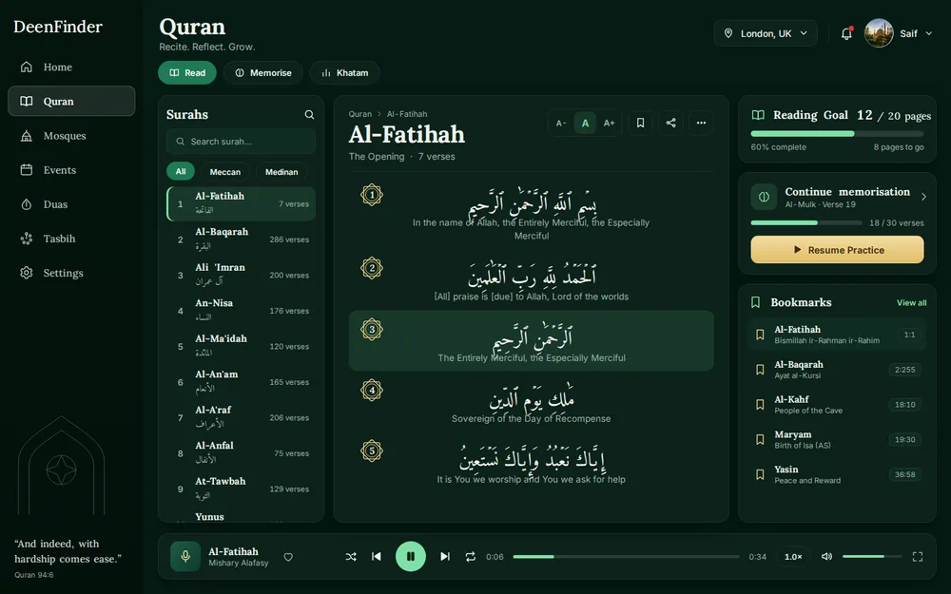Bookmark the Al-Fatihah surah from the toolbar
Image resolution: width=951 pixels, height=594 pixels.
pyautogui.click(x=640, y=123)
